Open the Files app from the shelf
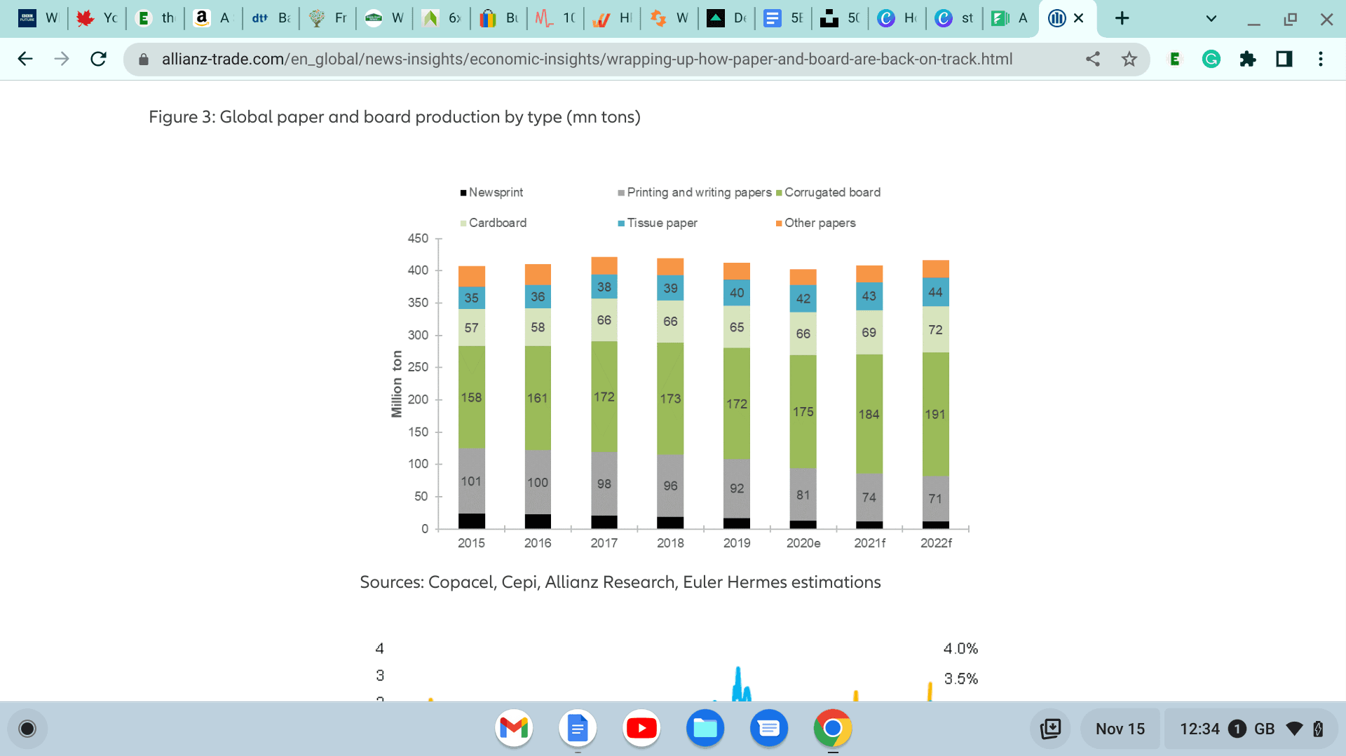Viewport: 1346px width, 756px height. point(705,728)
